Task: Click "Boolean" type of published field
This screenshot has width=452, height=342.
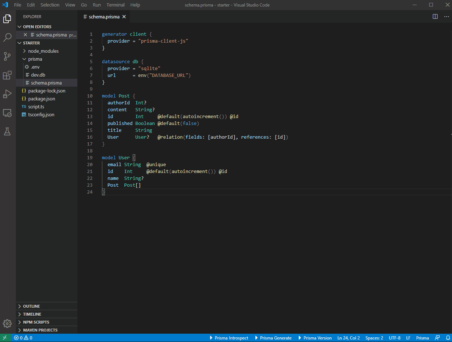Action: pos(145,124)
